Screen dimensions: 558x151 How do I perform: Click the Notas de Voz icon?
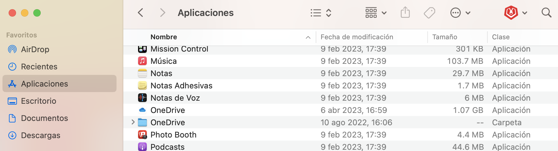click(142, 98)
